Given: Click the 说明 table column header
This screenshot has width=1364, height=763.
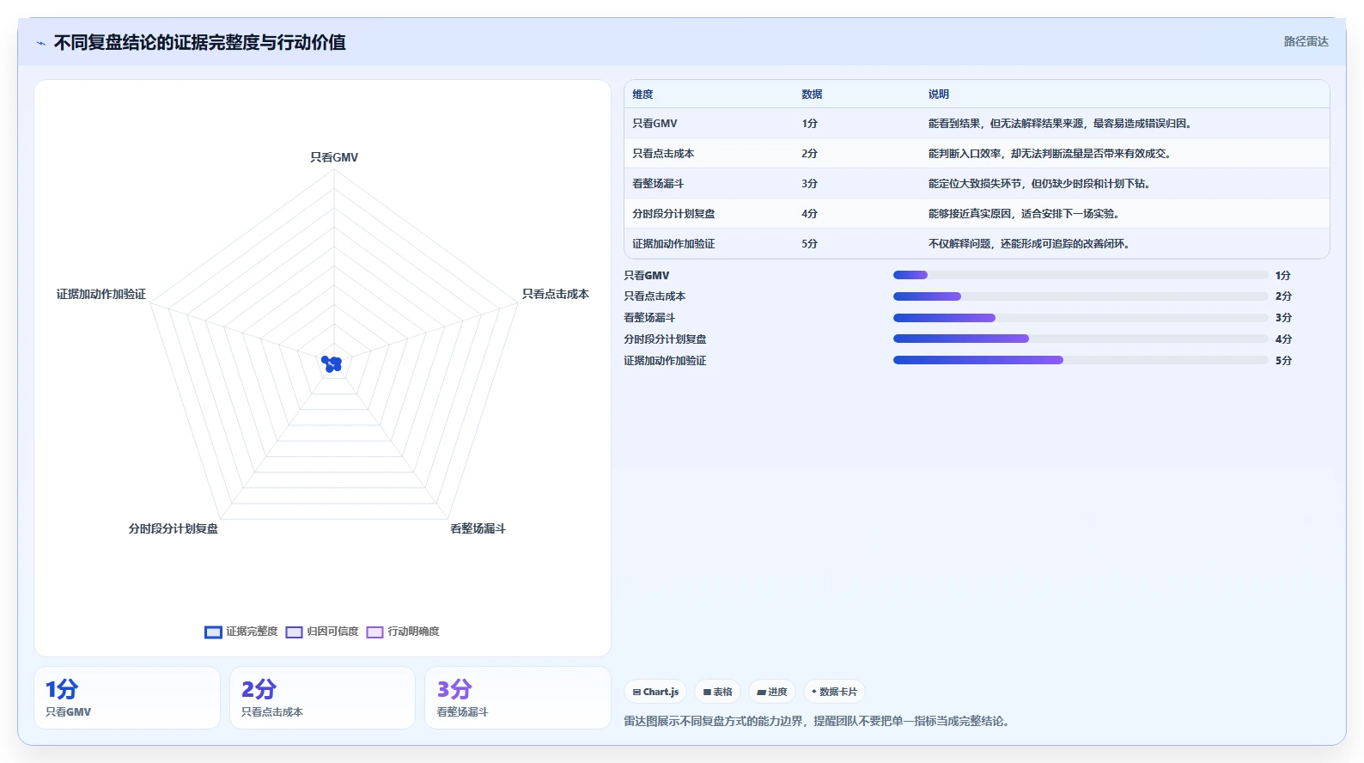Looking at the screenshot, I should (938, 95).
